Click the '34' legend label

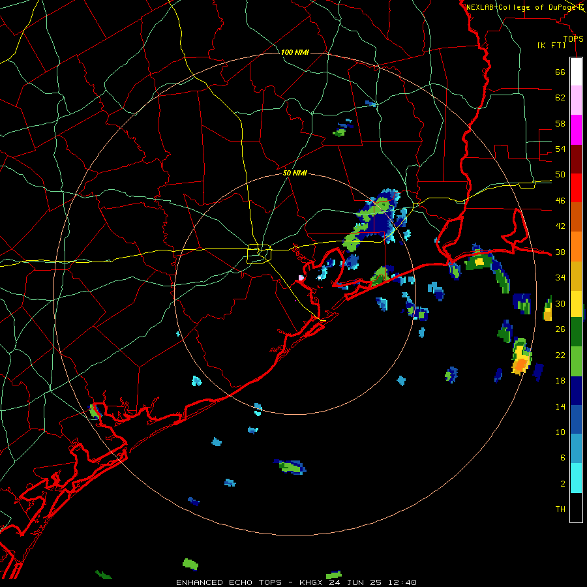560,278
